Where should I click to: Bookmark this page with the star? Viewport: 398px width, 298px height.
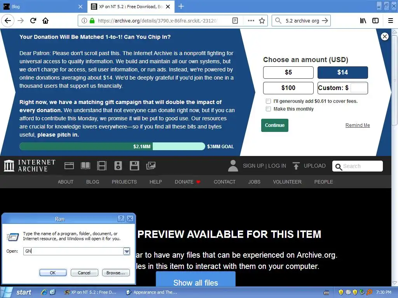click(x=262, y=21)
